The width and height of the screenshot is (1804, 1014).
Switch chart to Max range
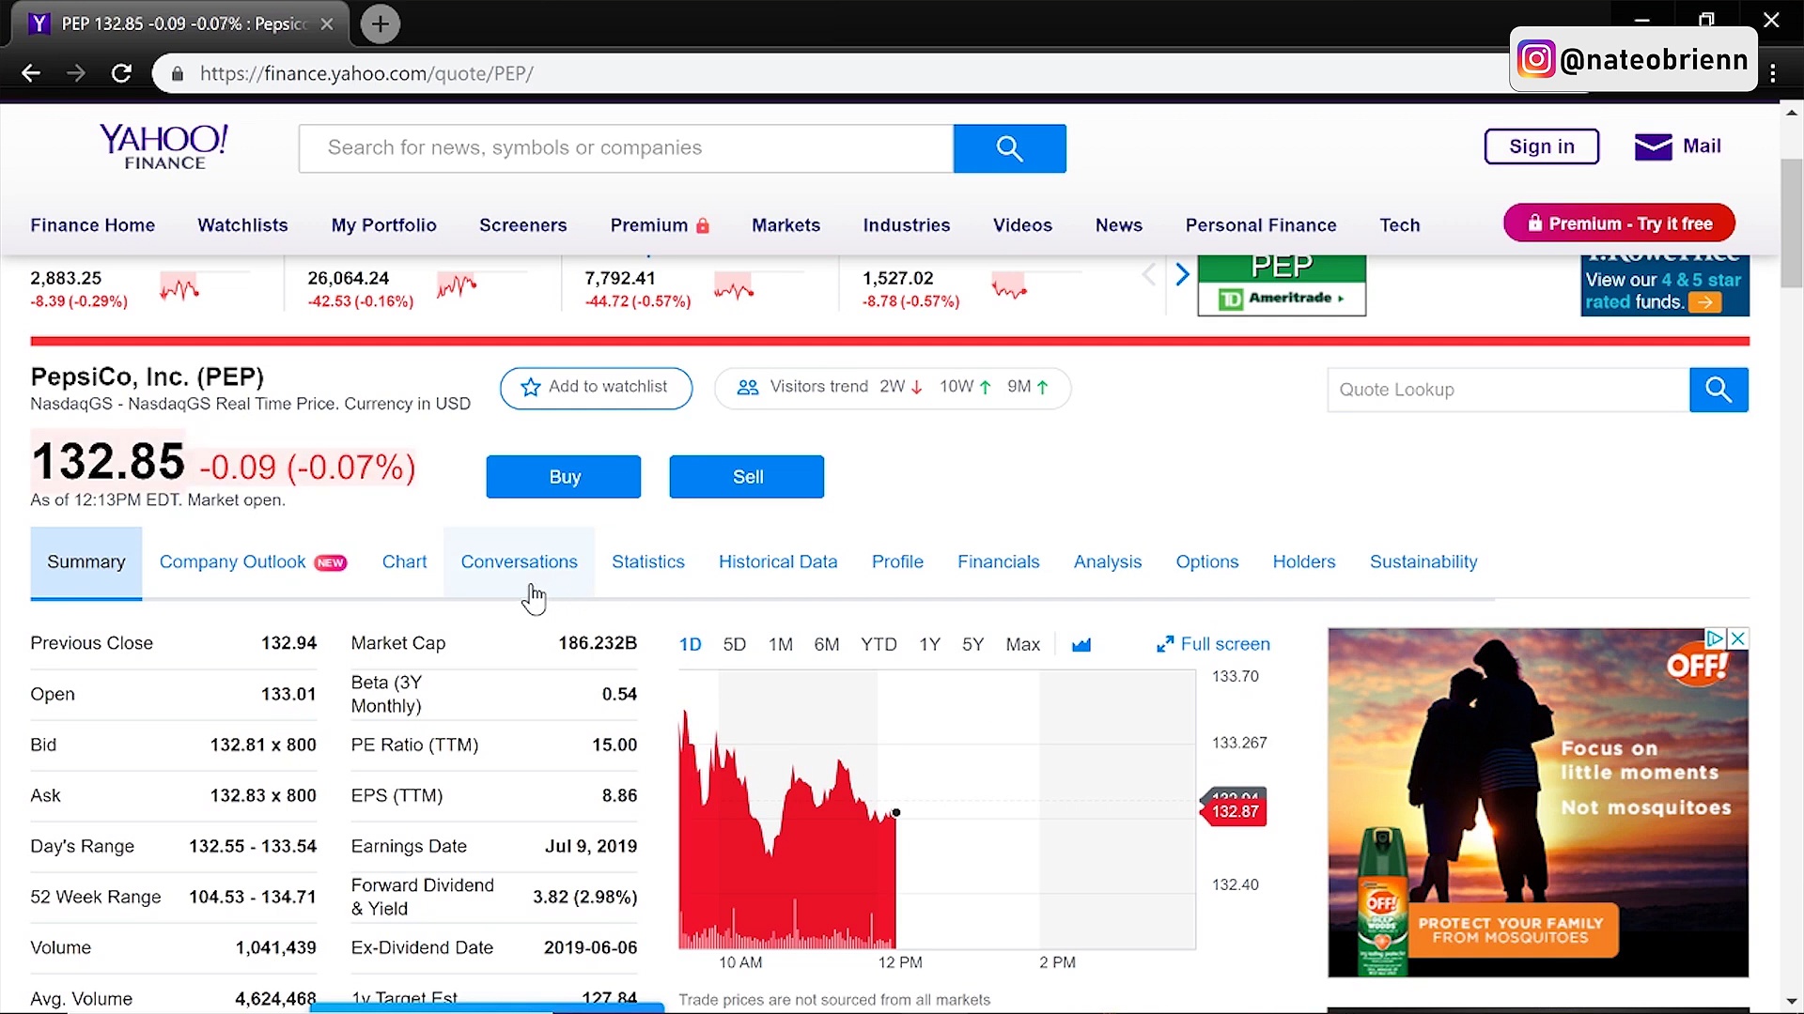coord(1021,644)
